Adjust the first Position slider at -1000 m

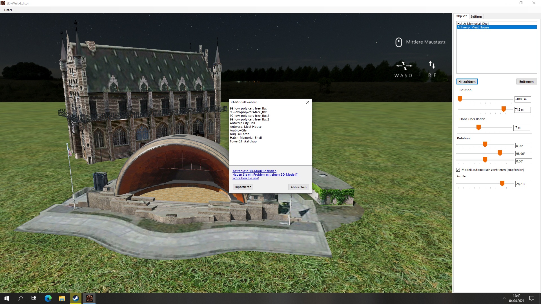[460, 99]
